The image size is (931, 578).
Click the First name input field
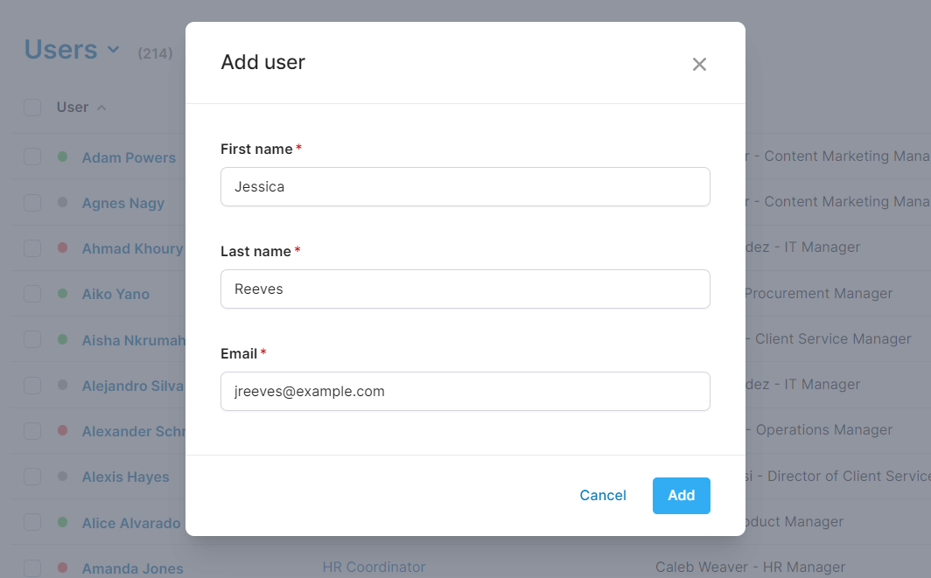tap(465, 187)
